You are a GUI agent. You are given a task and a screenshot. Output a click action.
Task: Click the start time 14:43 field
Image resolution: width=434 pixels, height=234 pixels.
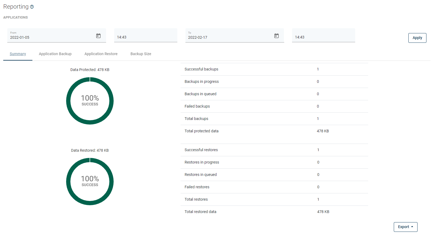click(145, 37)
